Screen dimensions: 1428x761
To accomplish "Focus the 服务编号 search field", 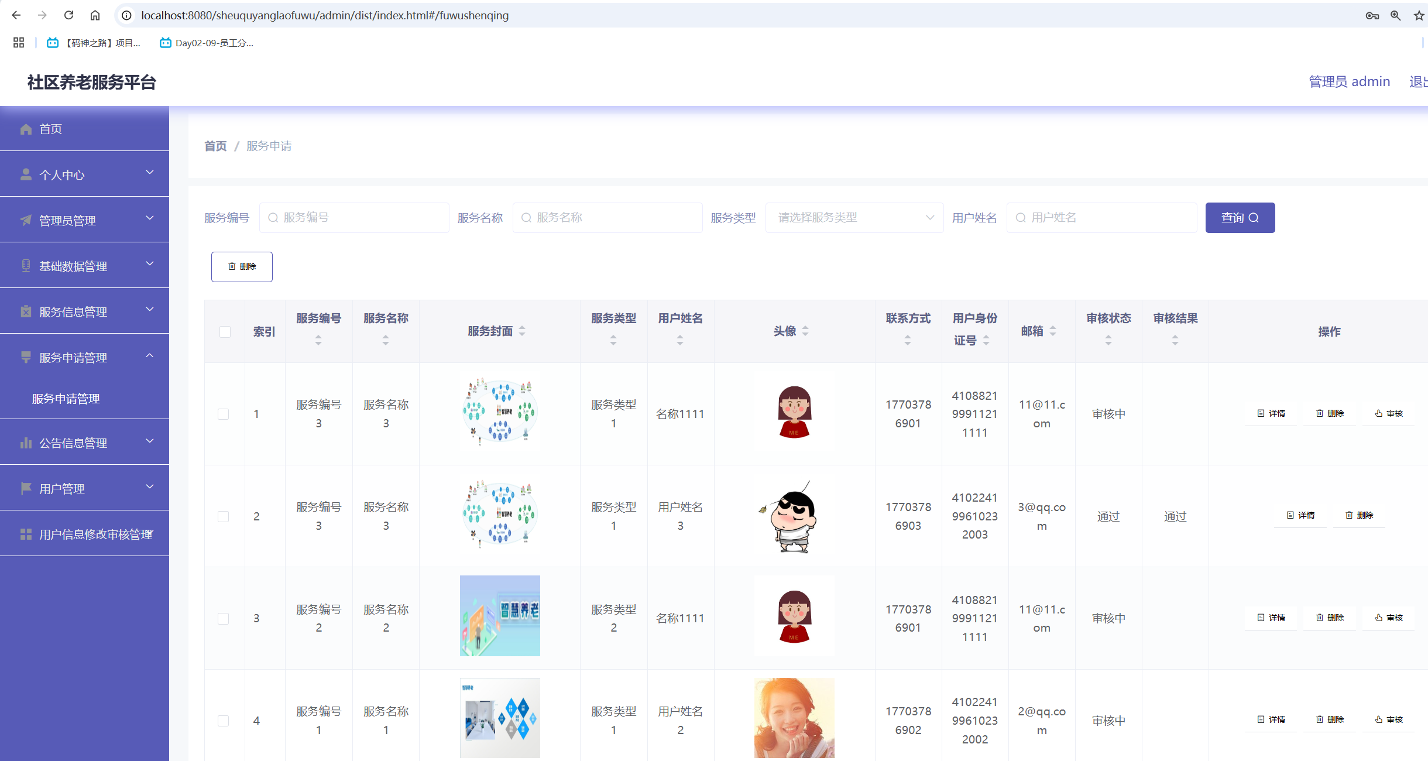I will (x=354, y=218).
